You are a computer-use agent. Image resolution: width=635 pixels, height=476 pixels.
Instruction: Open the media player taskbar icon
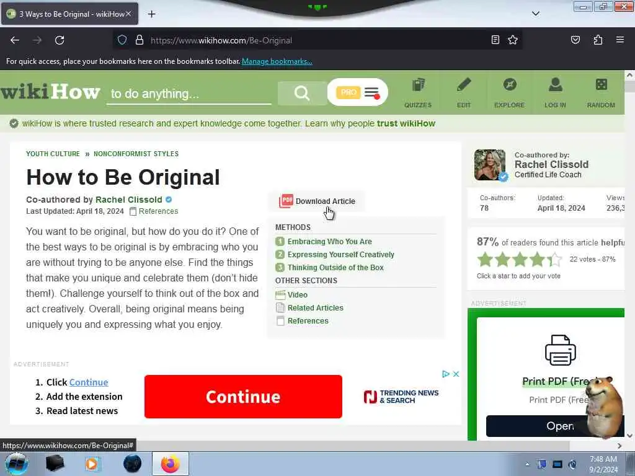pyautogui.click(x=92, y=464)
